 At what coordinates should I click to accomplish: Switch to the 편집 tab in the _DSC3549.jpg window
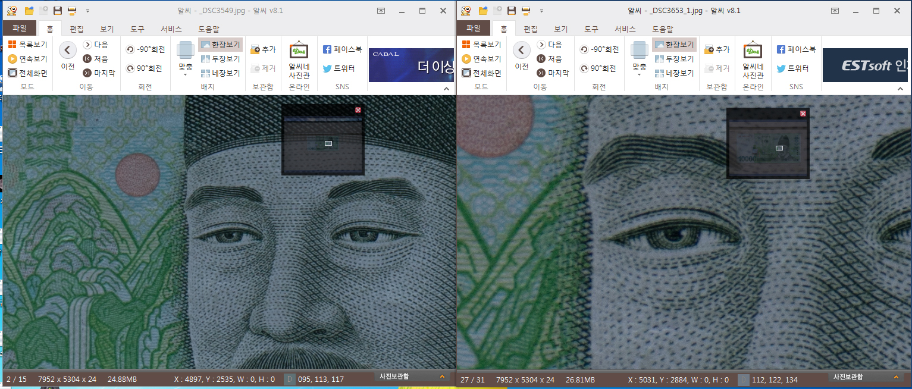(77, 29)
